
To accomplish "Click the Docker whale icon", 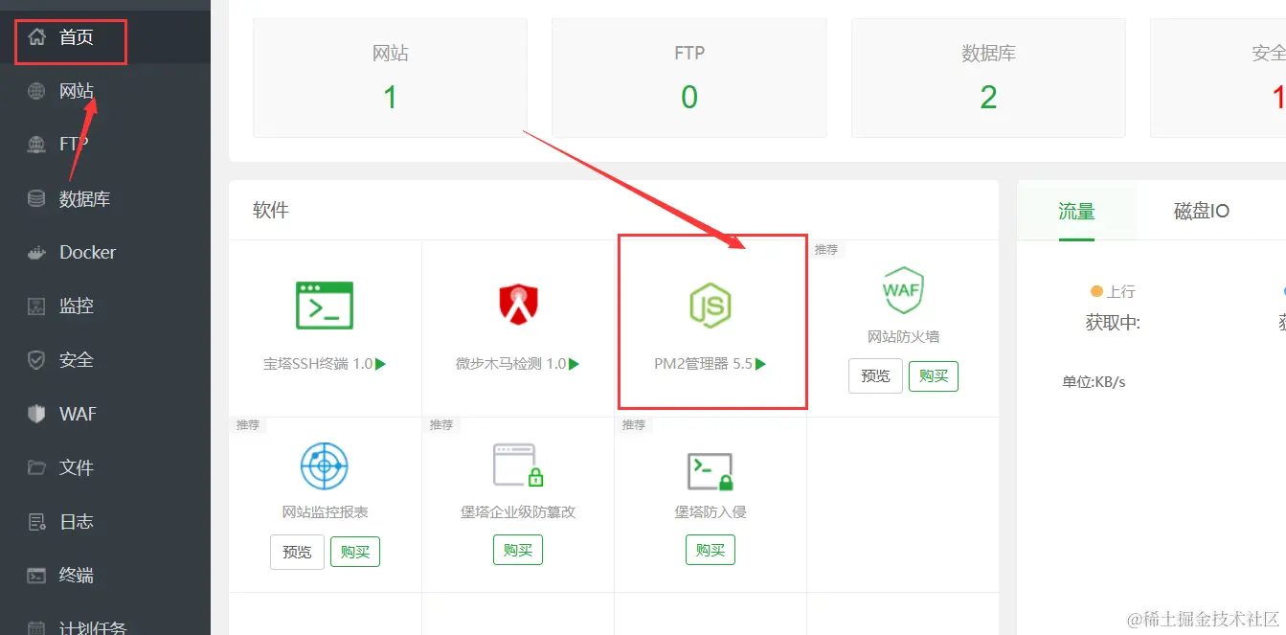I will tap(36, 253).
